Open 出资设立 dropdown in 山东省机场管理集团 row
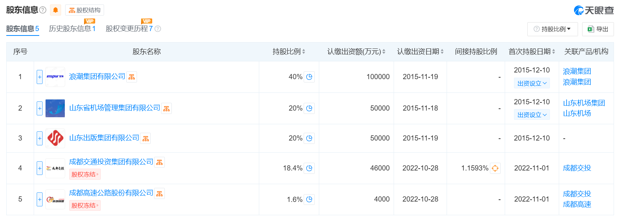This screenshot has width=621, height=223. tap(532, 115)
